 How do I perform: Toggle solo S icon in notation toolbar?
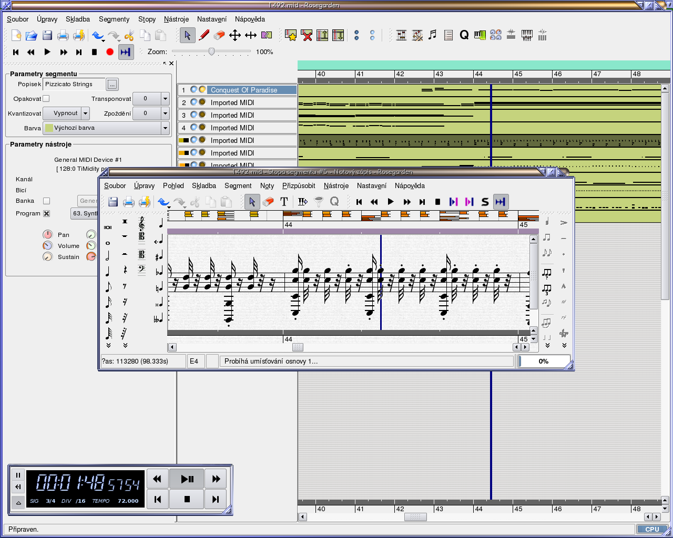click(485, 202)
